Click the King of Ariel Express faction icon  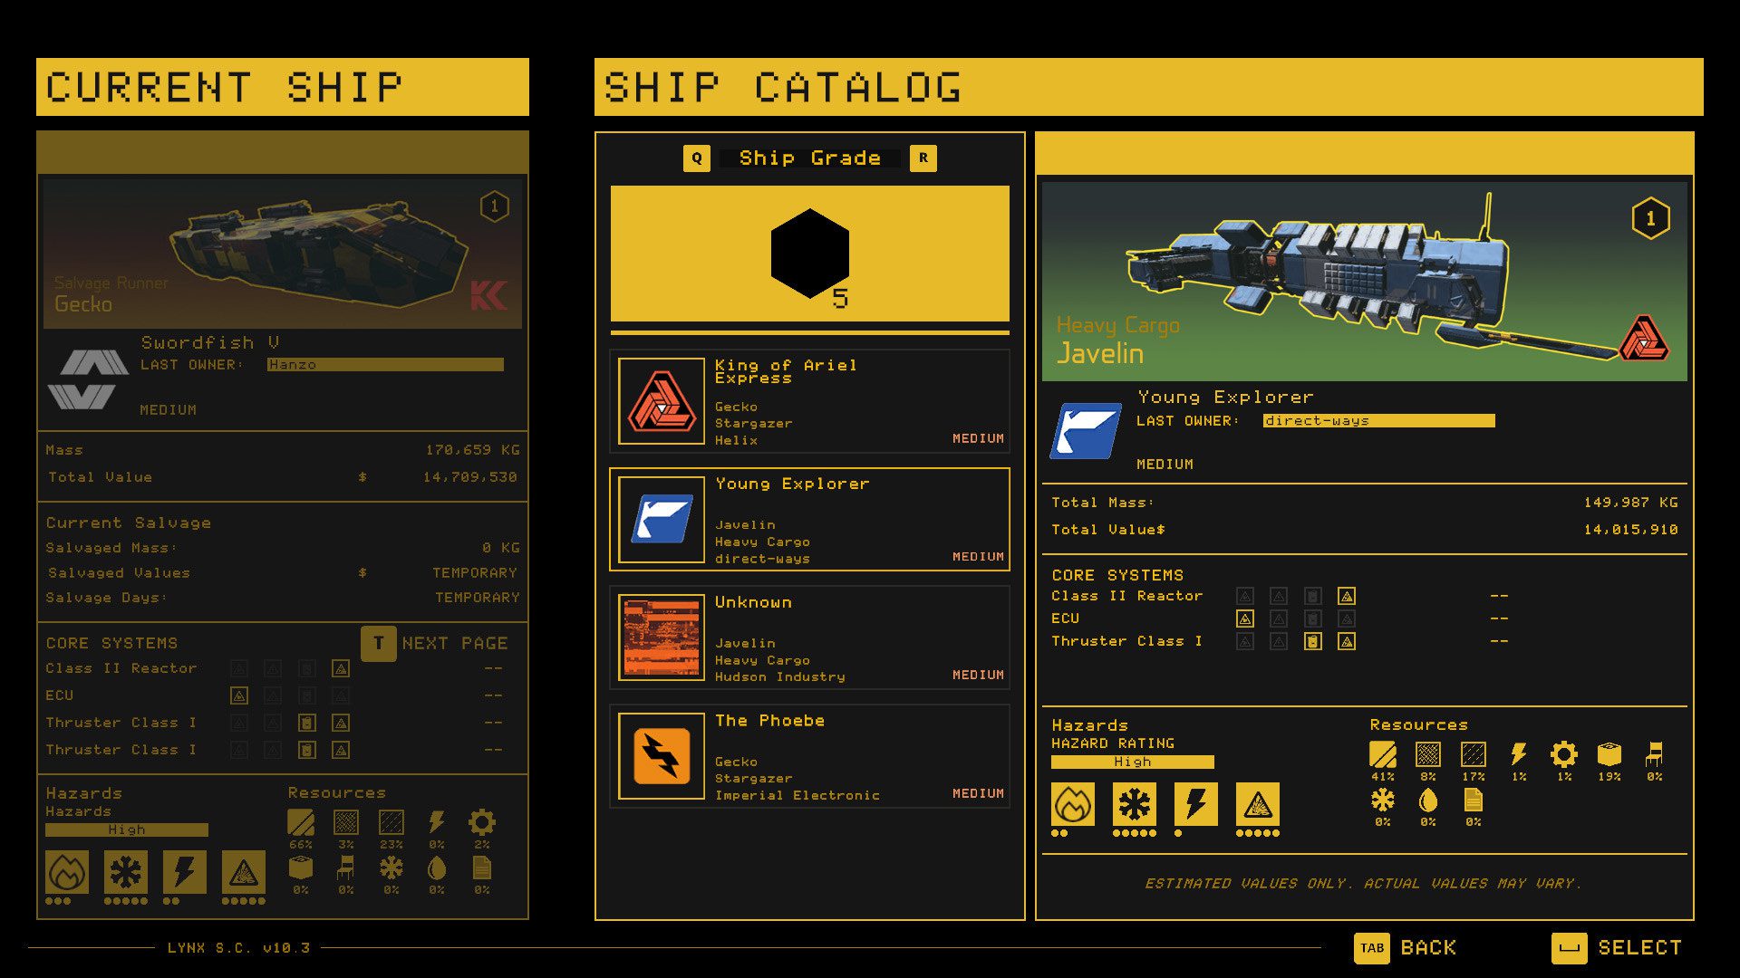(x=664, y=406)
